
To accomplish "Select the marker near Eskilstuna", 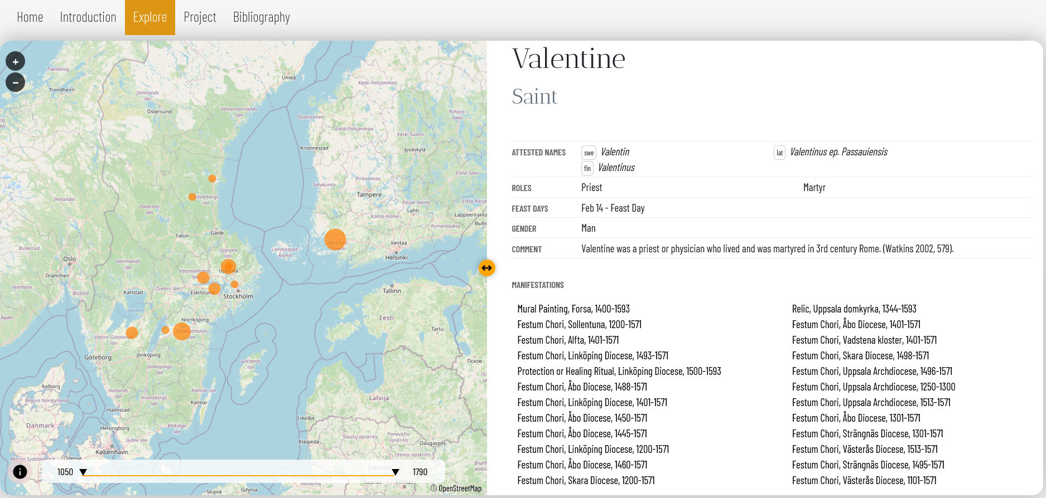I will pyautogui.click(x=214, y=289).
